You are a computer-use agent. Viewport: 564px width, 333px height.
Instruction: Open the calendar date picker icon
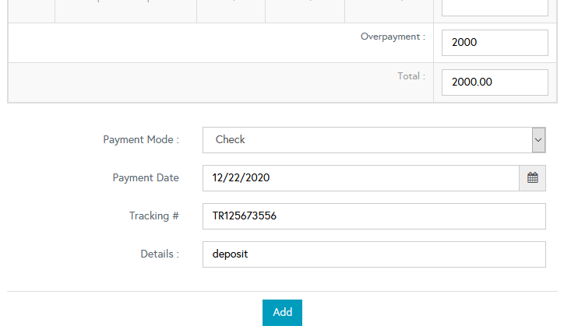tap(532, 178)
